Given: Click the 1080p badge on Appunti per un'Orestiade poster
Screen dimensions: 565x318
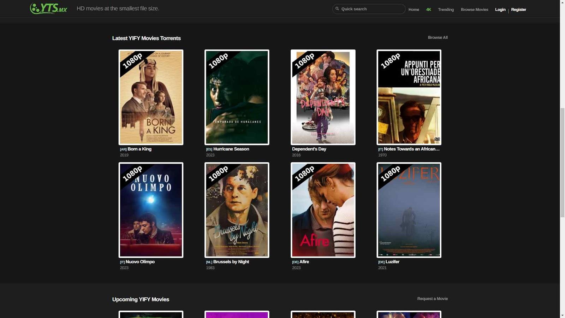Looking at the screenshot, I should 391,61.
